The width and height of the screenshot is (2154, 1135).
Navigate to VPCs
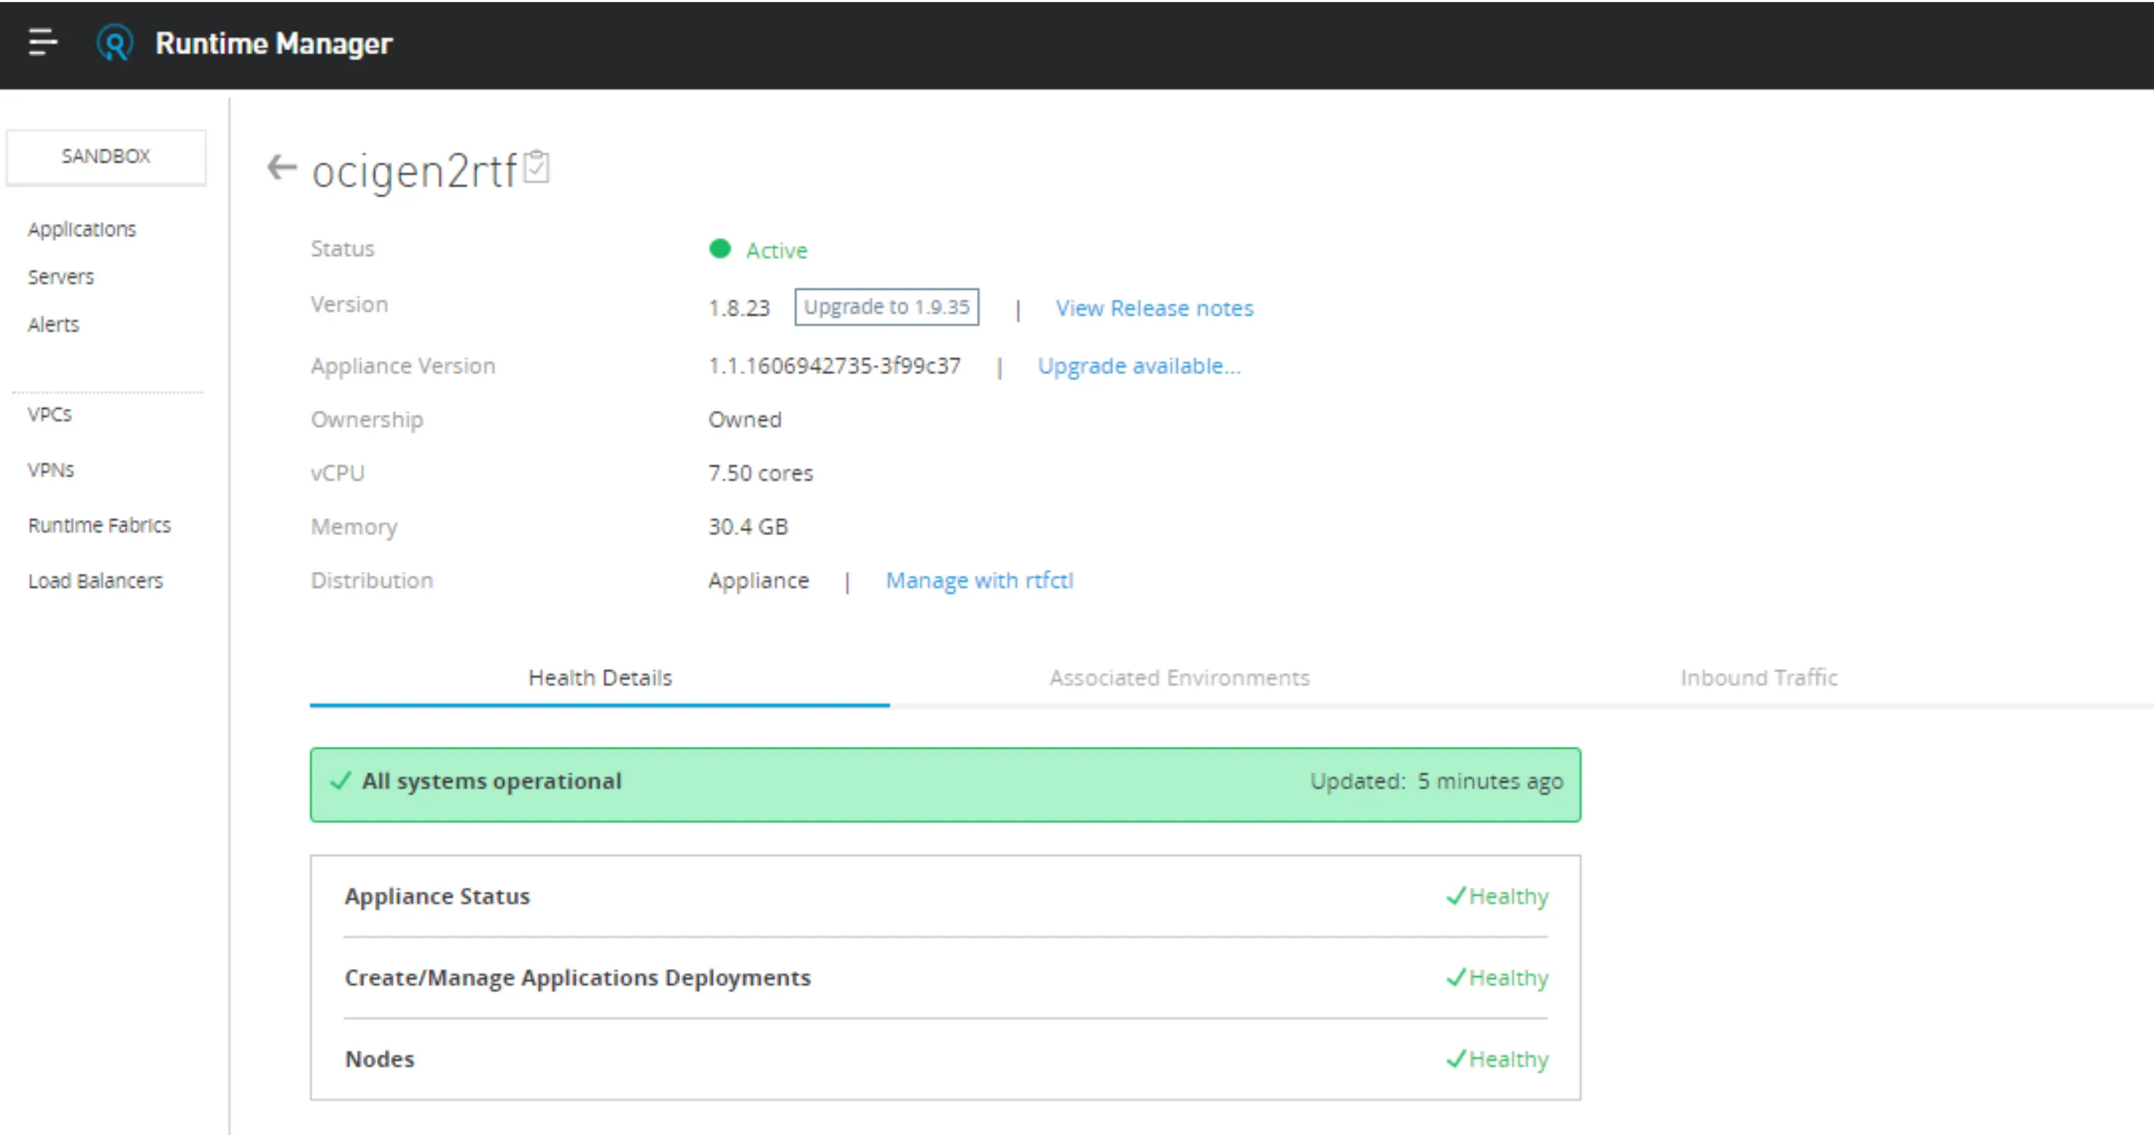click(x=50, y=414)
